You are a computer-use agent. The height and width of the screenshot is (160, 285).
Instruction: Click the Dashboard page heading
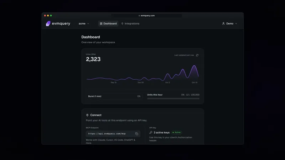[90, 37]
